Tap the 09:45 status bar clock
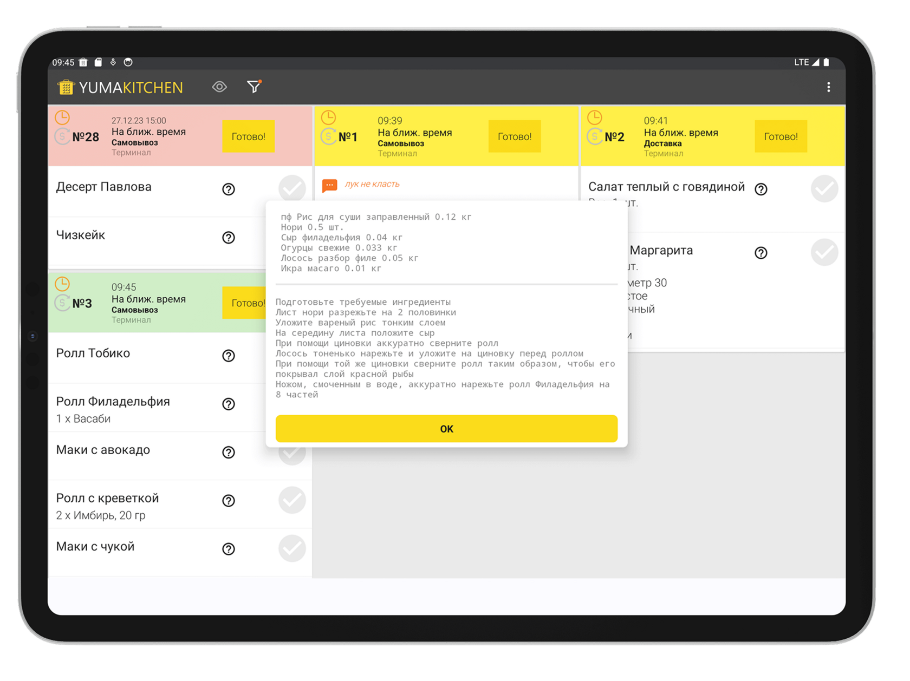Image resolution: width=910 pixels, height=681 pixels. coord(63,63)
